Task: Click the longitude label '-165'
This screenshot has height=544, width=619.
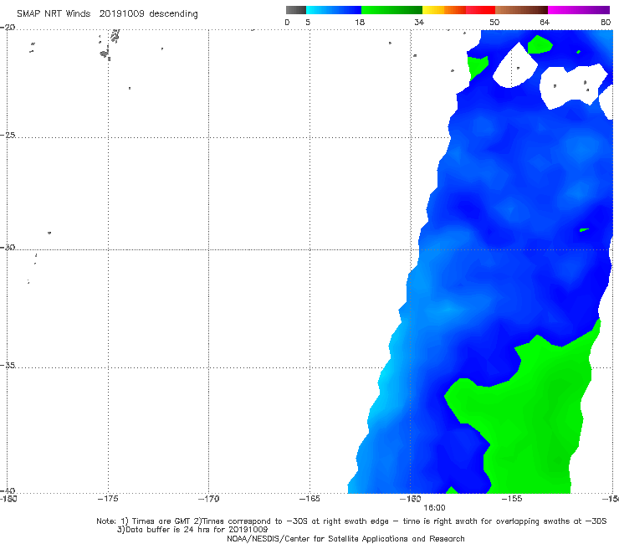Action: tap(309, 499)
